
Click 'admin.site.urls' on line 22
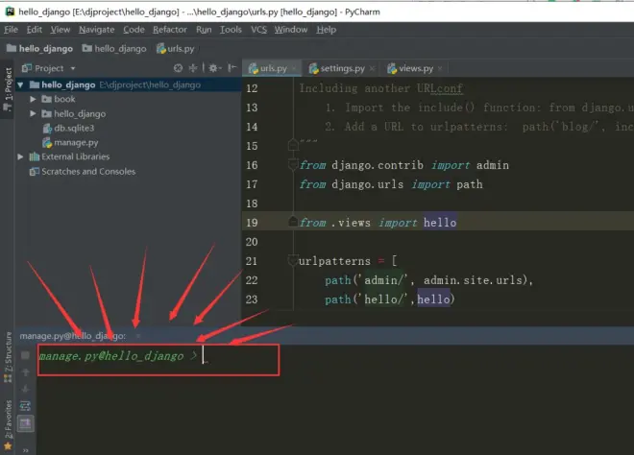click(x=473, y=280)
